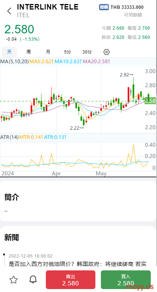157x292 pixels.
Task: Switch to 周 weekly chart
Action: click(29, 52)
